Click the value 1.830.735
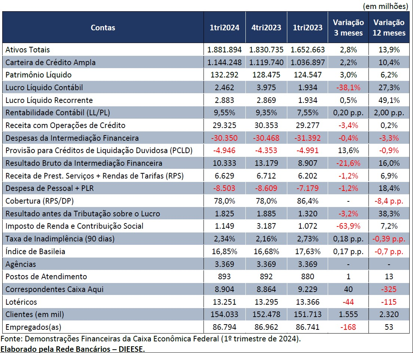The width and height of the screenshot is (413, 353). pyautogui.click(x=266, y=49)
